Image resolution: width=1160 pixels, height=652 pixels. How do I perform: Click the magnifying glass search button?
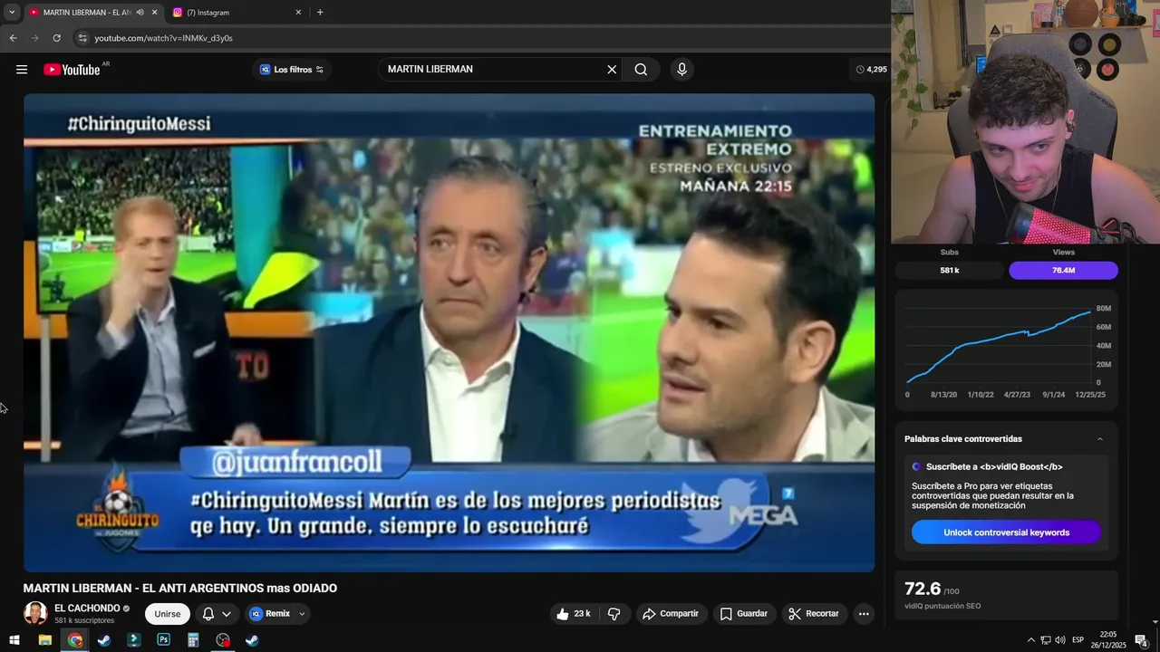point(641,70)
